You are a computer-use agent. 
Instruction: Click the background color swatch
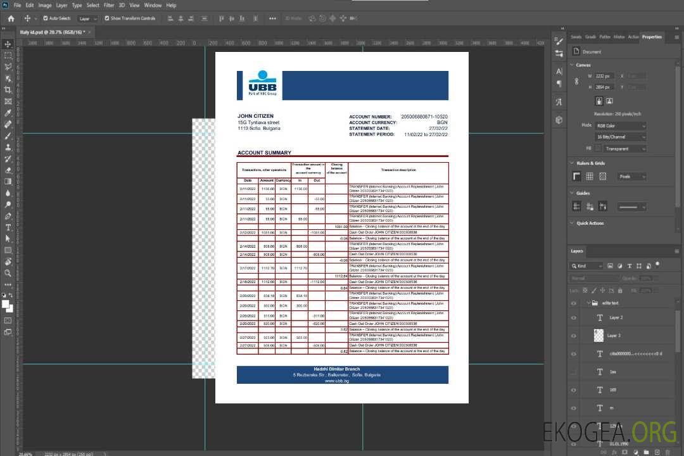click(10, 308)
